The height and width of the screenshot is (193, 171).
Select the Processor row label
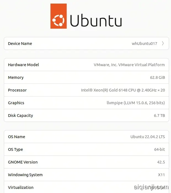[x=17, y=90]
